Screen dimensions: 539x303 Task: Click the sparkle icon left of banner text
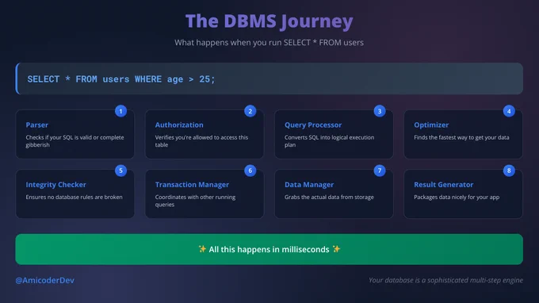point(202,248)
